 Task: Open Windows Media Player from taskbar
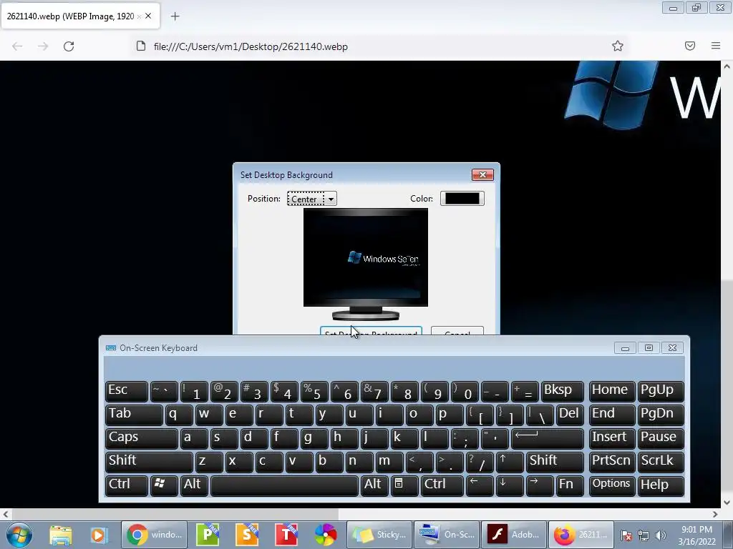click(99, 535)
